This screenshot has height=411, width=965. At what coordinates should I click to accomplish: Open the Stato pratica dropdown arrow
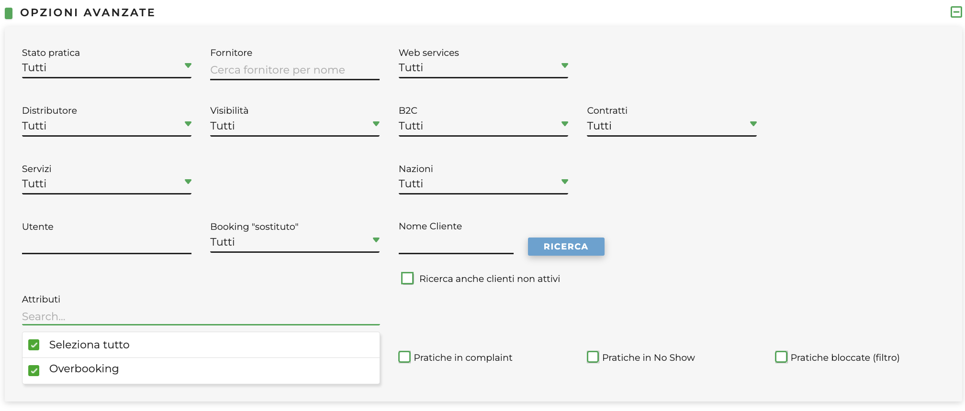coord(188,65)
